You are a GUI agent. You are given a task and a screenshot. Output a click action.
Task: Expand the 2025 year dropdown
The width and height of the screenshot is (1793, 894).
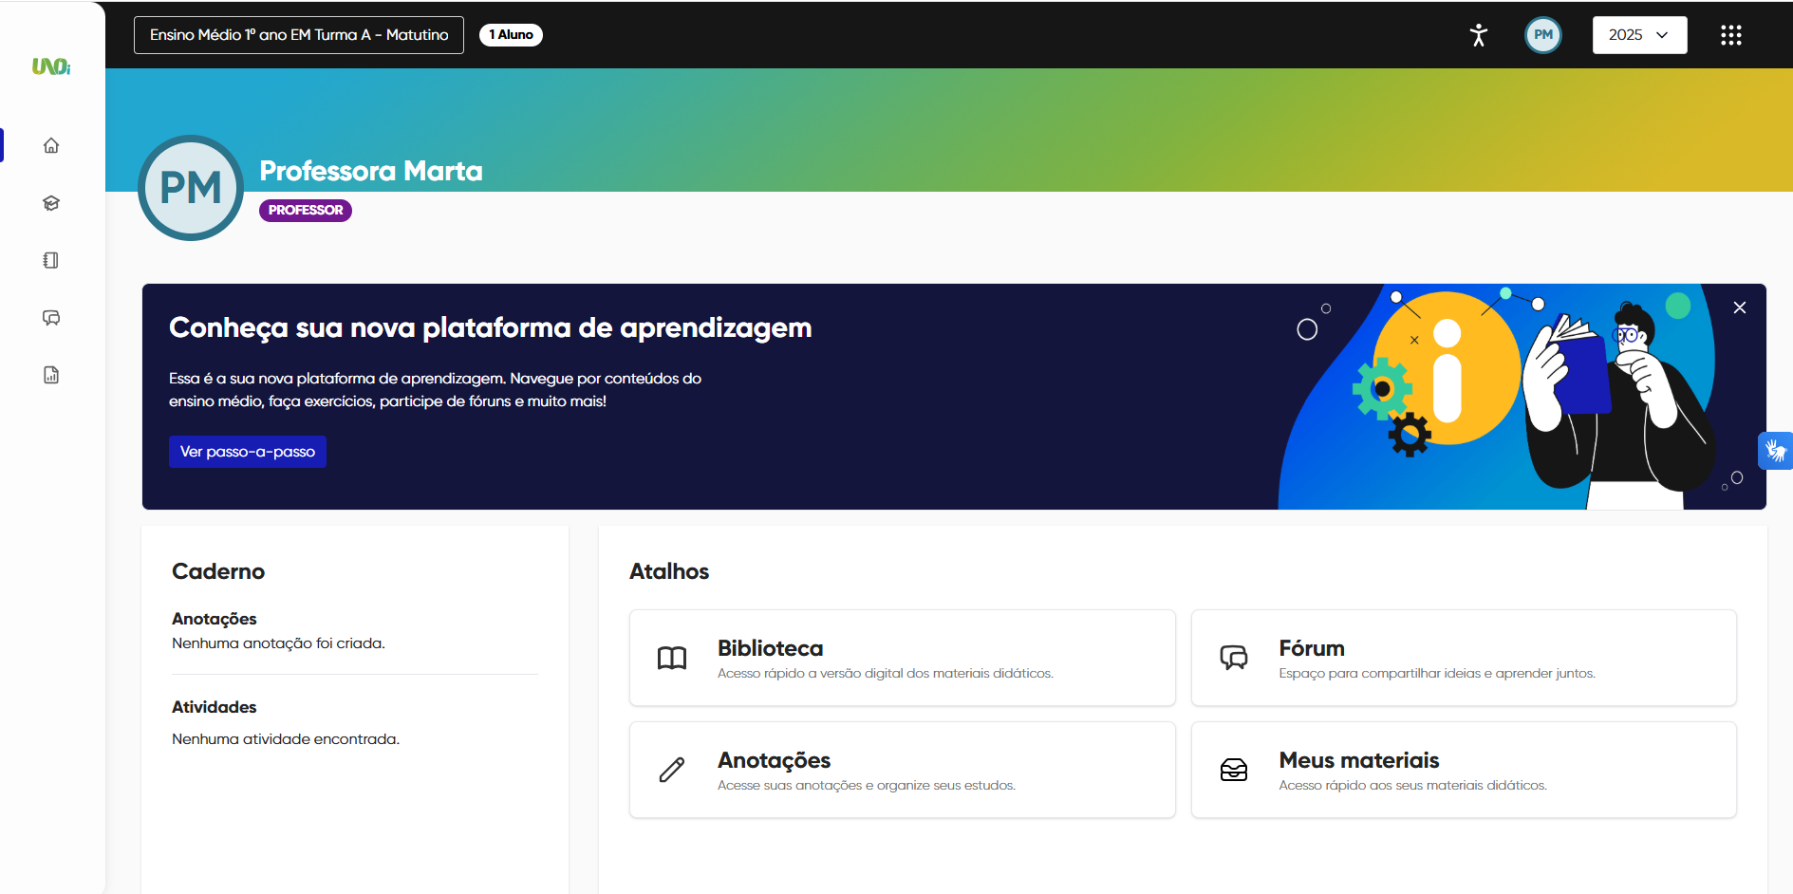pos(1639,35)
